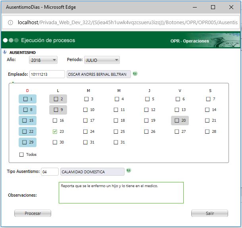Click the CALAMIDAD DOMESTICA description field
The width and height of the screenshot is (242, 228).
[92, 172]
